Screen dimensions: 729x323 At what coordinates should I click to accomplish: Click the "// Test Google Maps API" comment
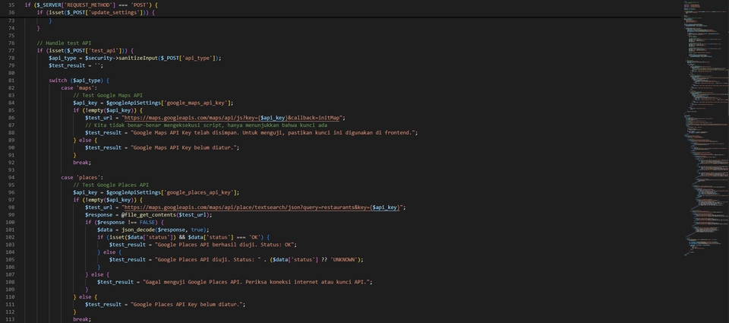(108, 95)
